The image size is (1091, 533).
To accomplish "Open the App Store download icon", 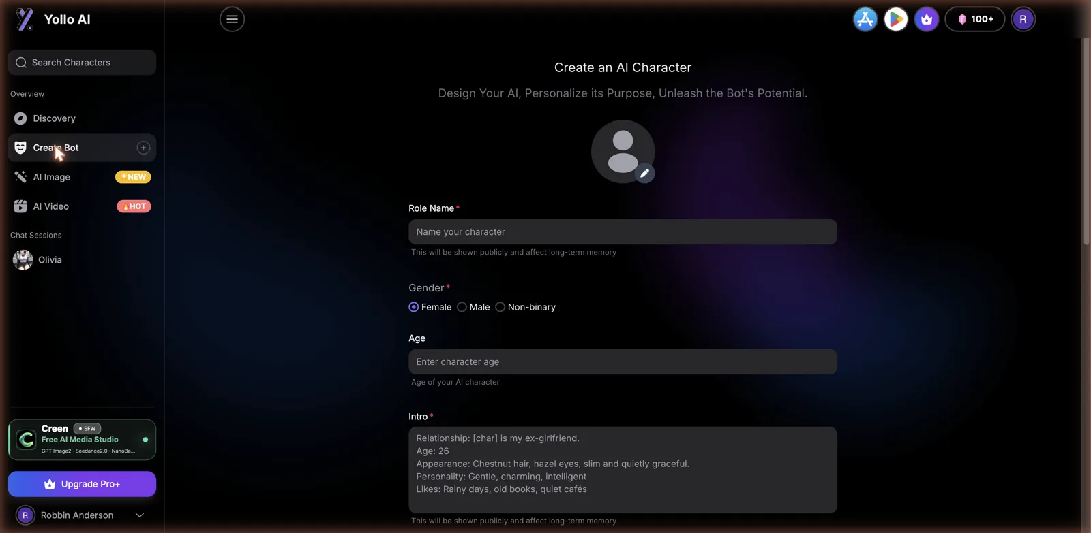I will click(865, 19).
